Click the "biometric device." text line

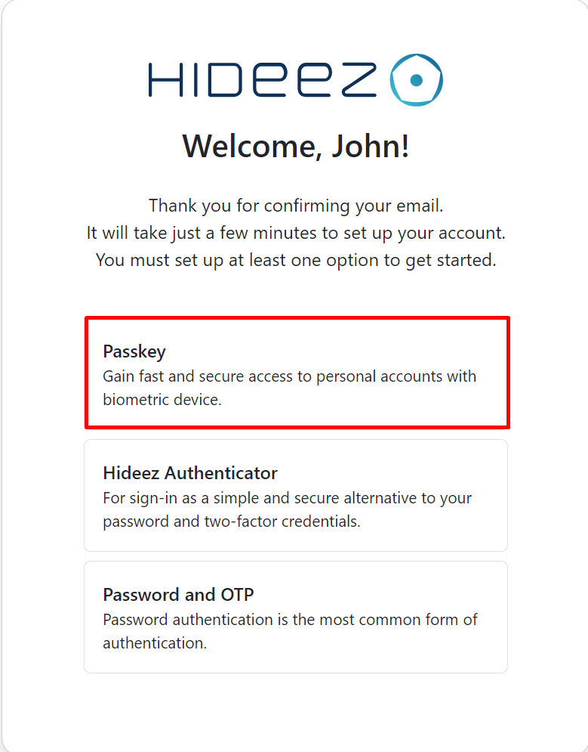point(162,400)
